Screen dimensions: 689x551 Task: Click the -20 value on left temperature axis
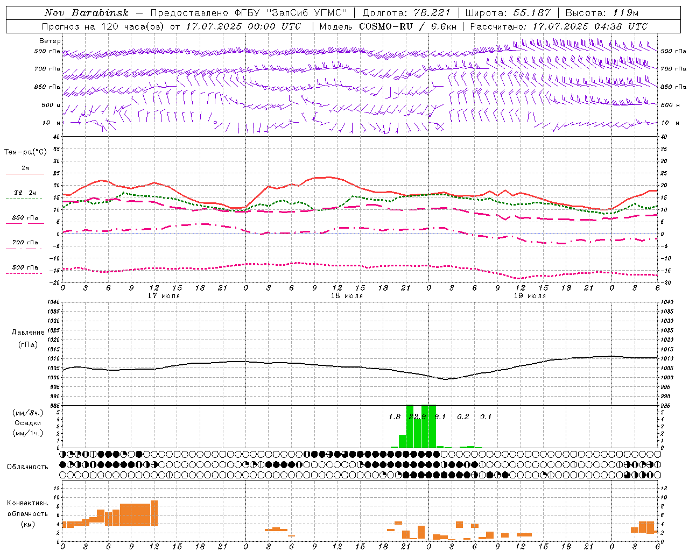tap(55, 282)
